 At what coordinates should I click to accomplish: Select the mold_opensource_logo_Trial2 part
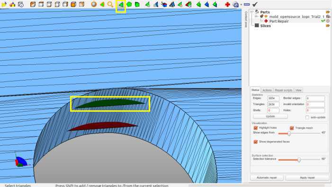pyautogui.click(x=296, y=17)
